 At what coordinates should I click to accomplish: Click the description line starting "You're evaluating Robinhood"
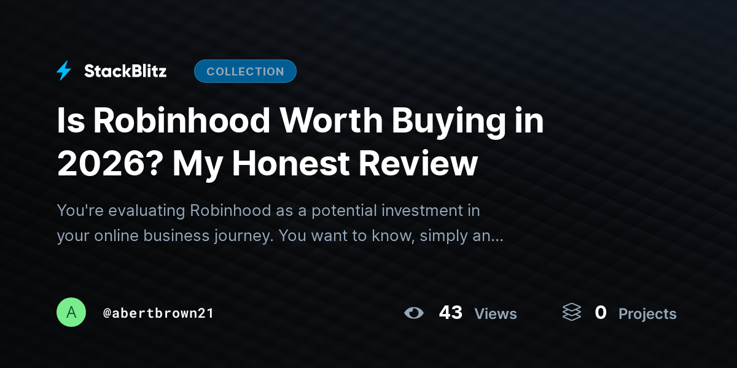coord(268,211)
